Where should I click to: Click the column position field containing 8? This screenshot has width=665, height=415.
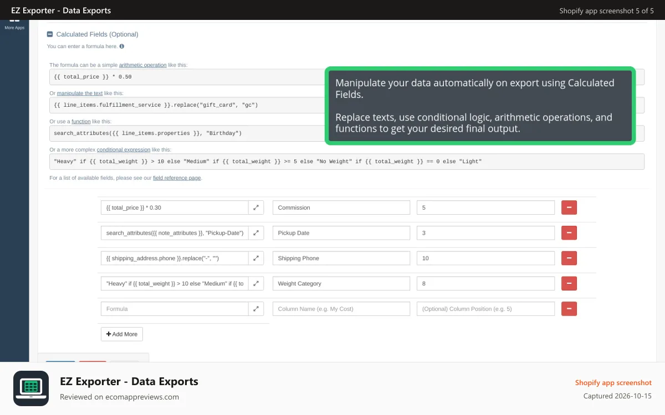pos(485,283)
